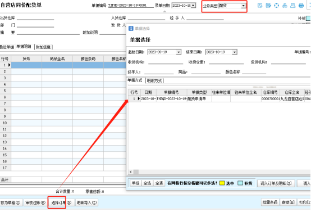Click the computer terminal toolbar icon
The height and width of the screenshot is (212, 311).
[292, 6]
